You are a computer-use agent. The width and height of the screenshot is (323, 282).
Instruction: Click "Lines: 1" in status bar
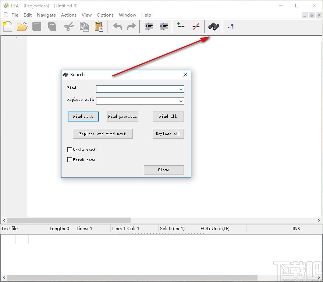point(84,228)
